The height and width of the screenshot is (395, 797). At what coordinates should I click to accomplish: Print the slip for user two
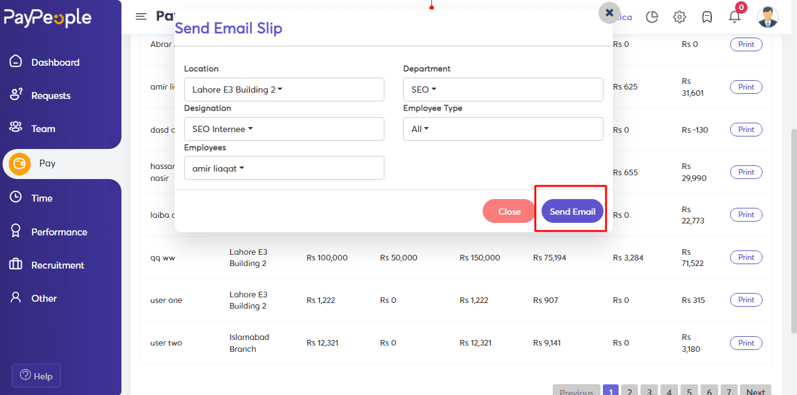click(746, 342)
